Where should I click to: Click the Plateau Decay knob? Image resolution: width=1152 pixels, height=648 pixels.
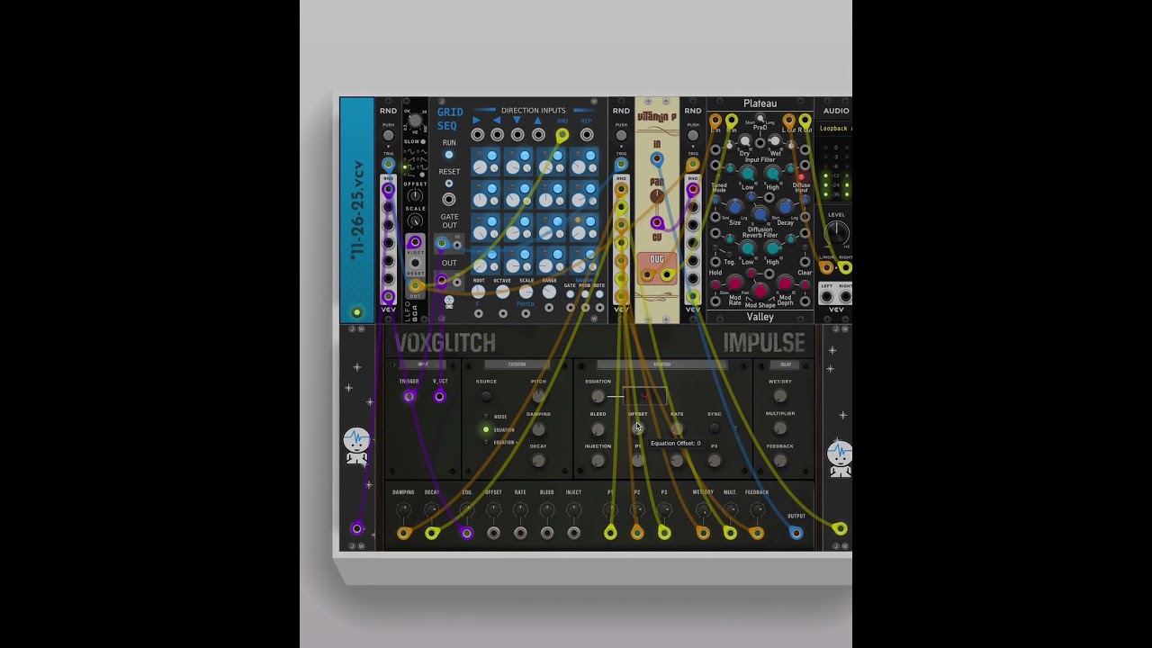(786, 209)
